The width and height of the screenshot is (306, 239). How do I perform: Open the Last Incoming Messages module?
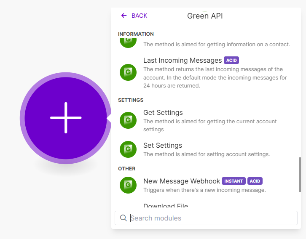pyautogui.click(x=183, y=61)
